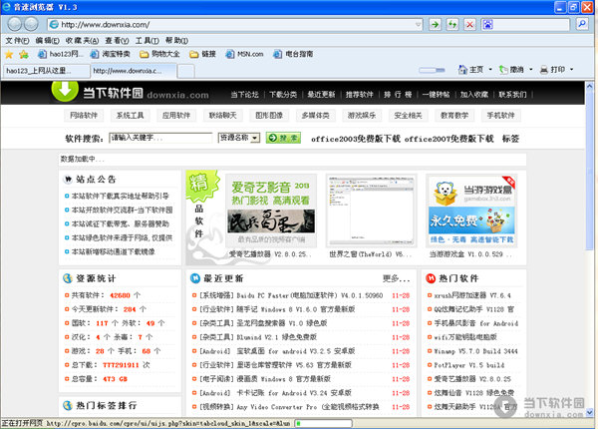Open 本站软件下载真实地址帮助引导 notice
Image resolution: width=598 pixels, height=429 pixels.
121,196
